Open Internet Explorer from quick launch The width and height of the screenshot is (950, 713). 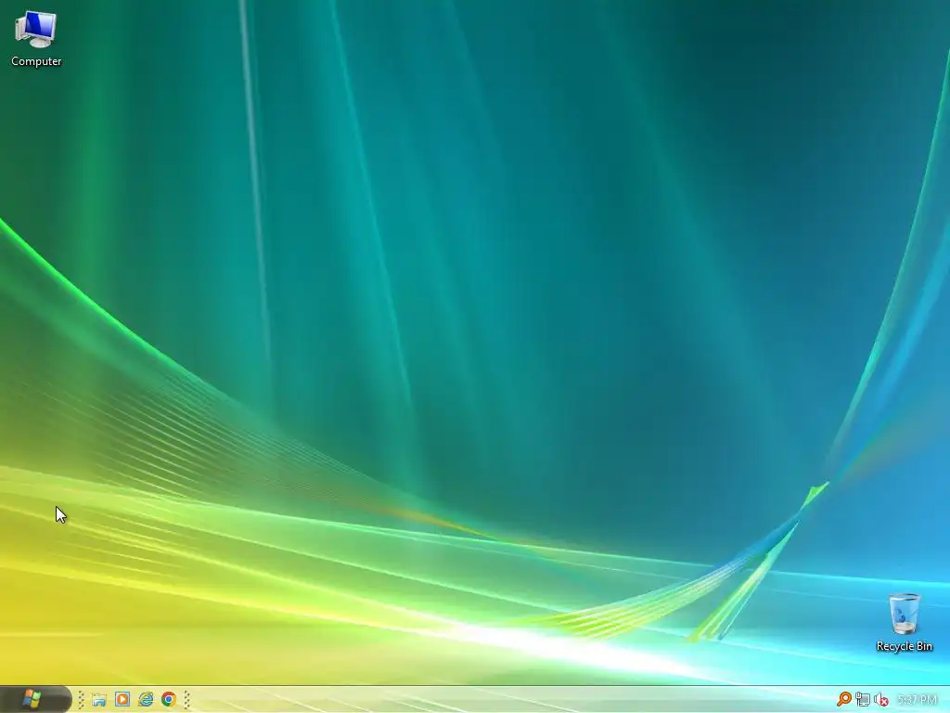coord(146,699)
